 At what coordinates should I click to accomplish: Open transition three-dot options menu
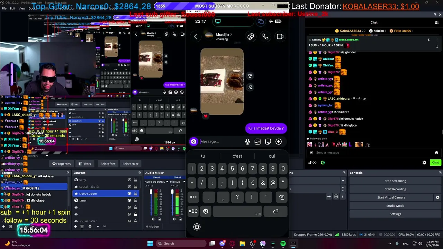click(343, 196)
